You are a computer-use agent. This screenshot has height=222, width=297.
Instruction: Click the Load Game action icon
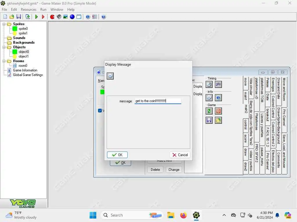coord(218,120)
